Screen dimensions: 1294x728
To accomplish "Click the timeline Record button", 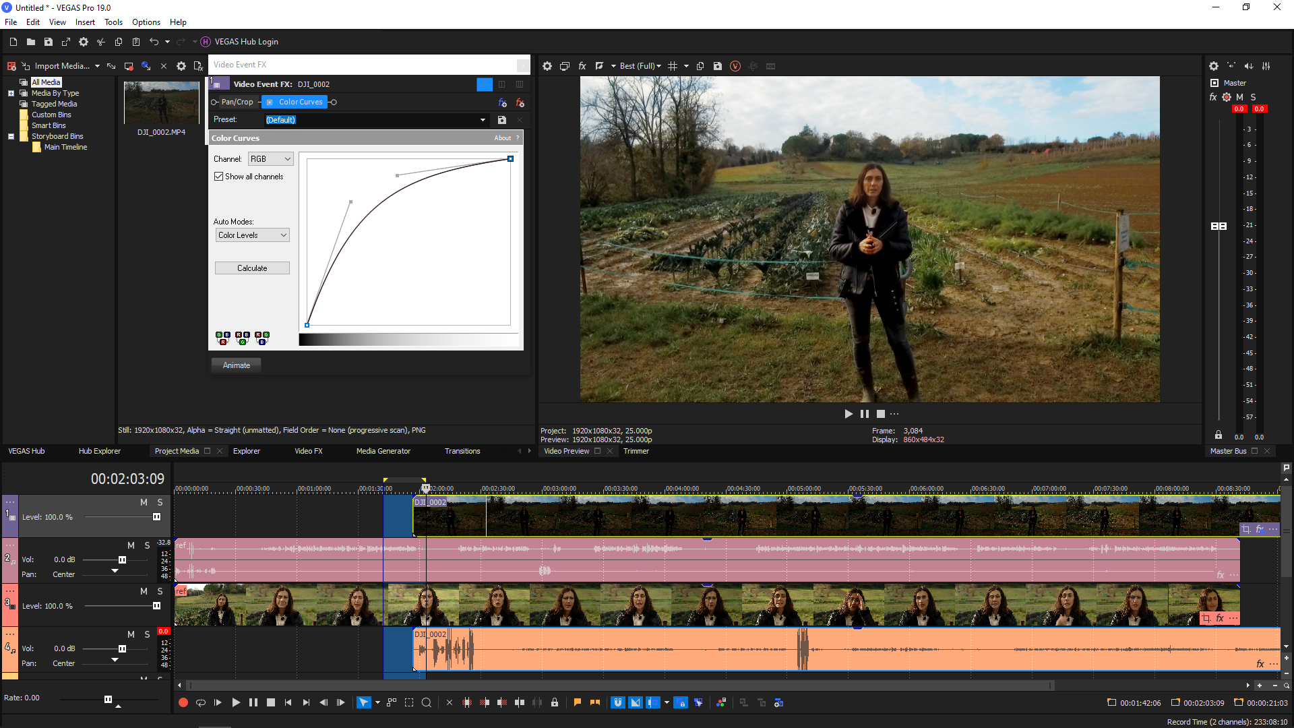I will tap(183, 702).
